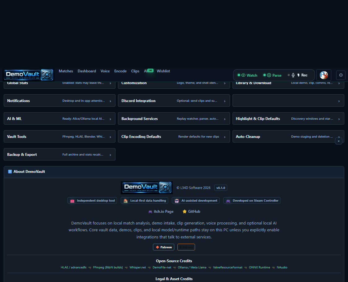Click the robot icon on AI-assisted development

tap(177, 201)
